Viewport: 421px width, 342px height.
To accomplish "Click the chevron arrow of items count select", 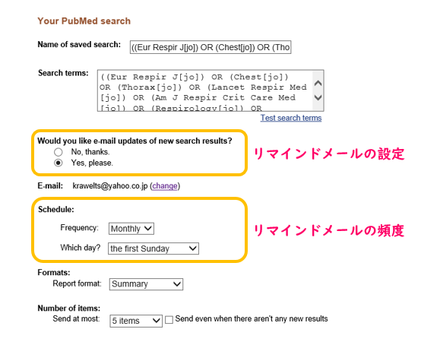I will tap(156, 321).
